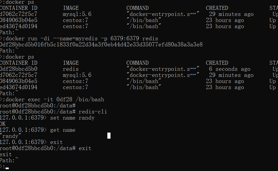Click mysql:5.6 in the first docker ps table
Screen dimensions: 278x171
77,14
